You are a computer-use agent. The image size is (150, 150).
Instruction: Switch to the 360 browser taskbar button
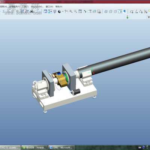[x=34, y=148]
